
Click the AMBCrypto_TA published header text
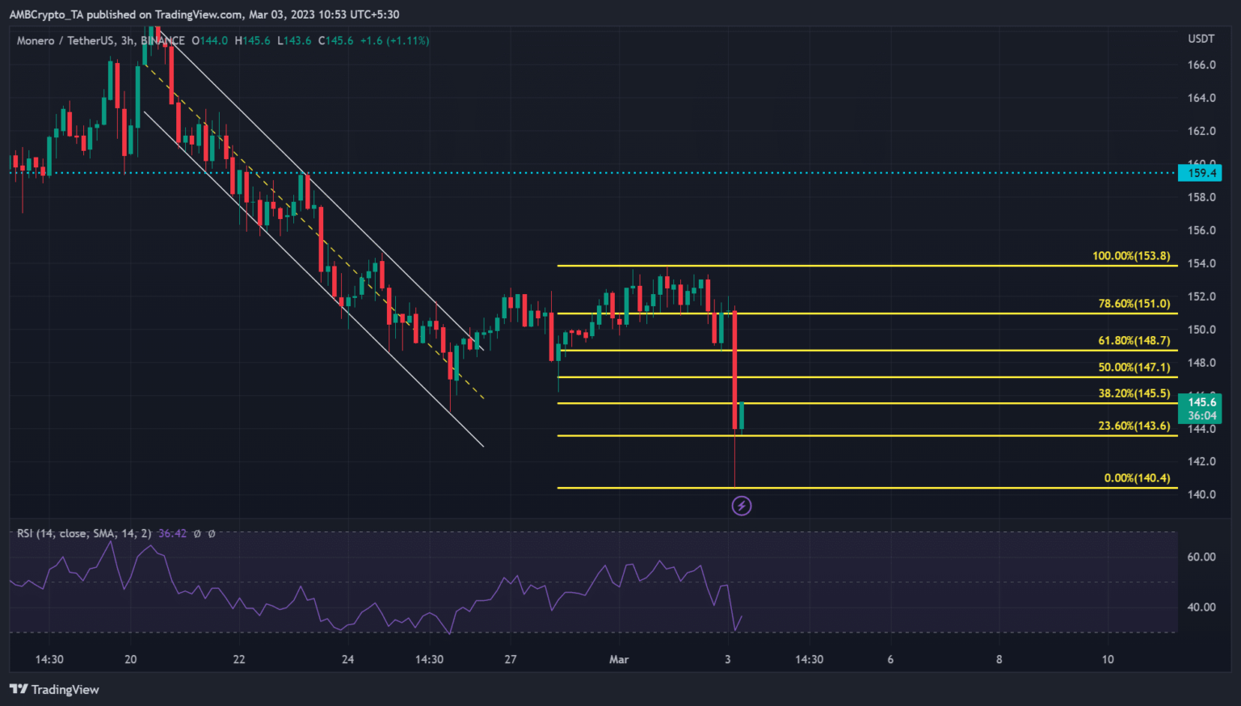click(204, 15)
